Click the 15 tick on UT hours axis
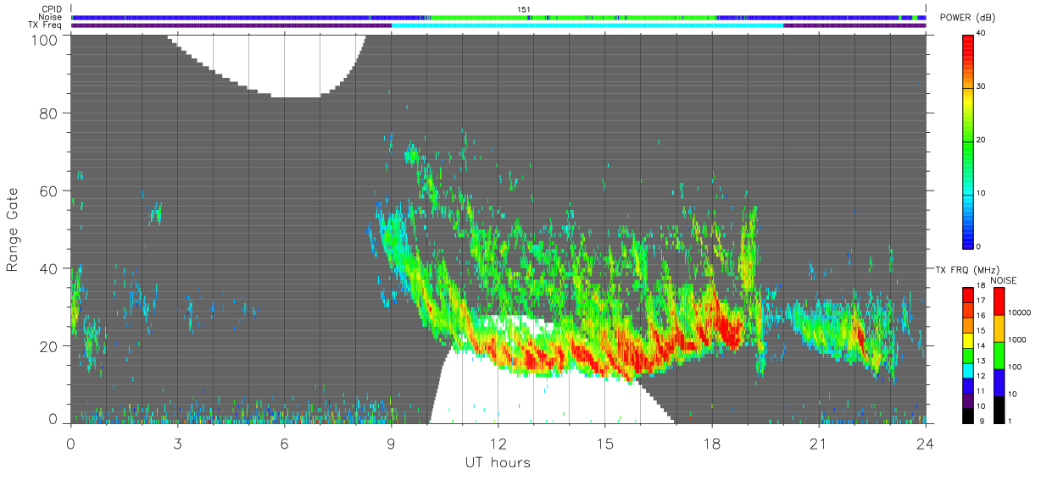This screenshot has width=1041, height=480. point(604,444)
